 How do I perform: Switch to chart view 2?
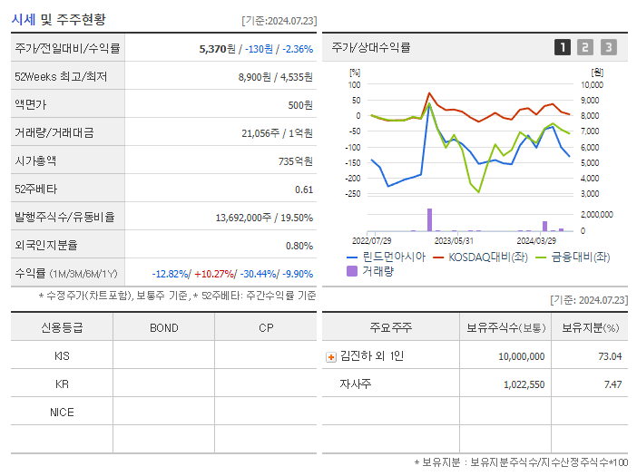[x=585, y=47]
